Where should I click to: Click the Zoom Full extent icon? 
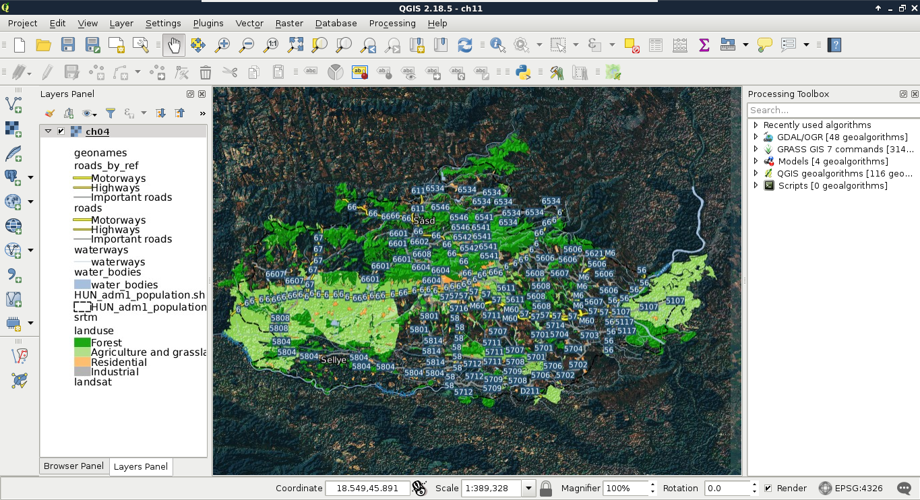tap(295, 45)
